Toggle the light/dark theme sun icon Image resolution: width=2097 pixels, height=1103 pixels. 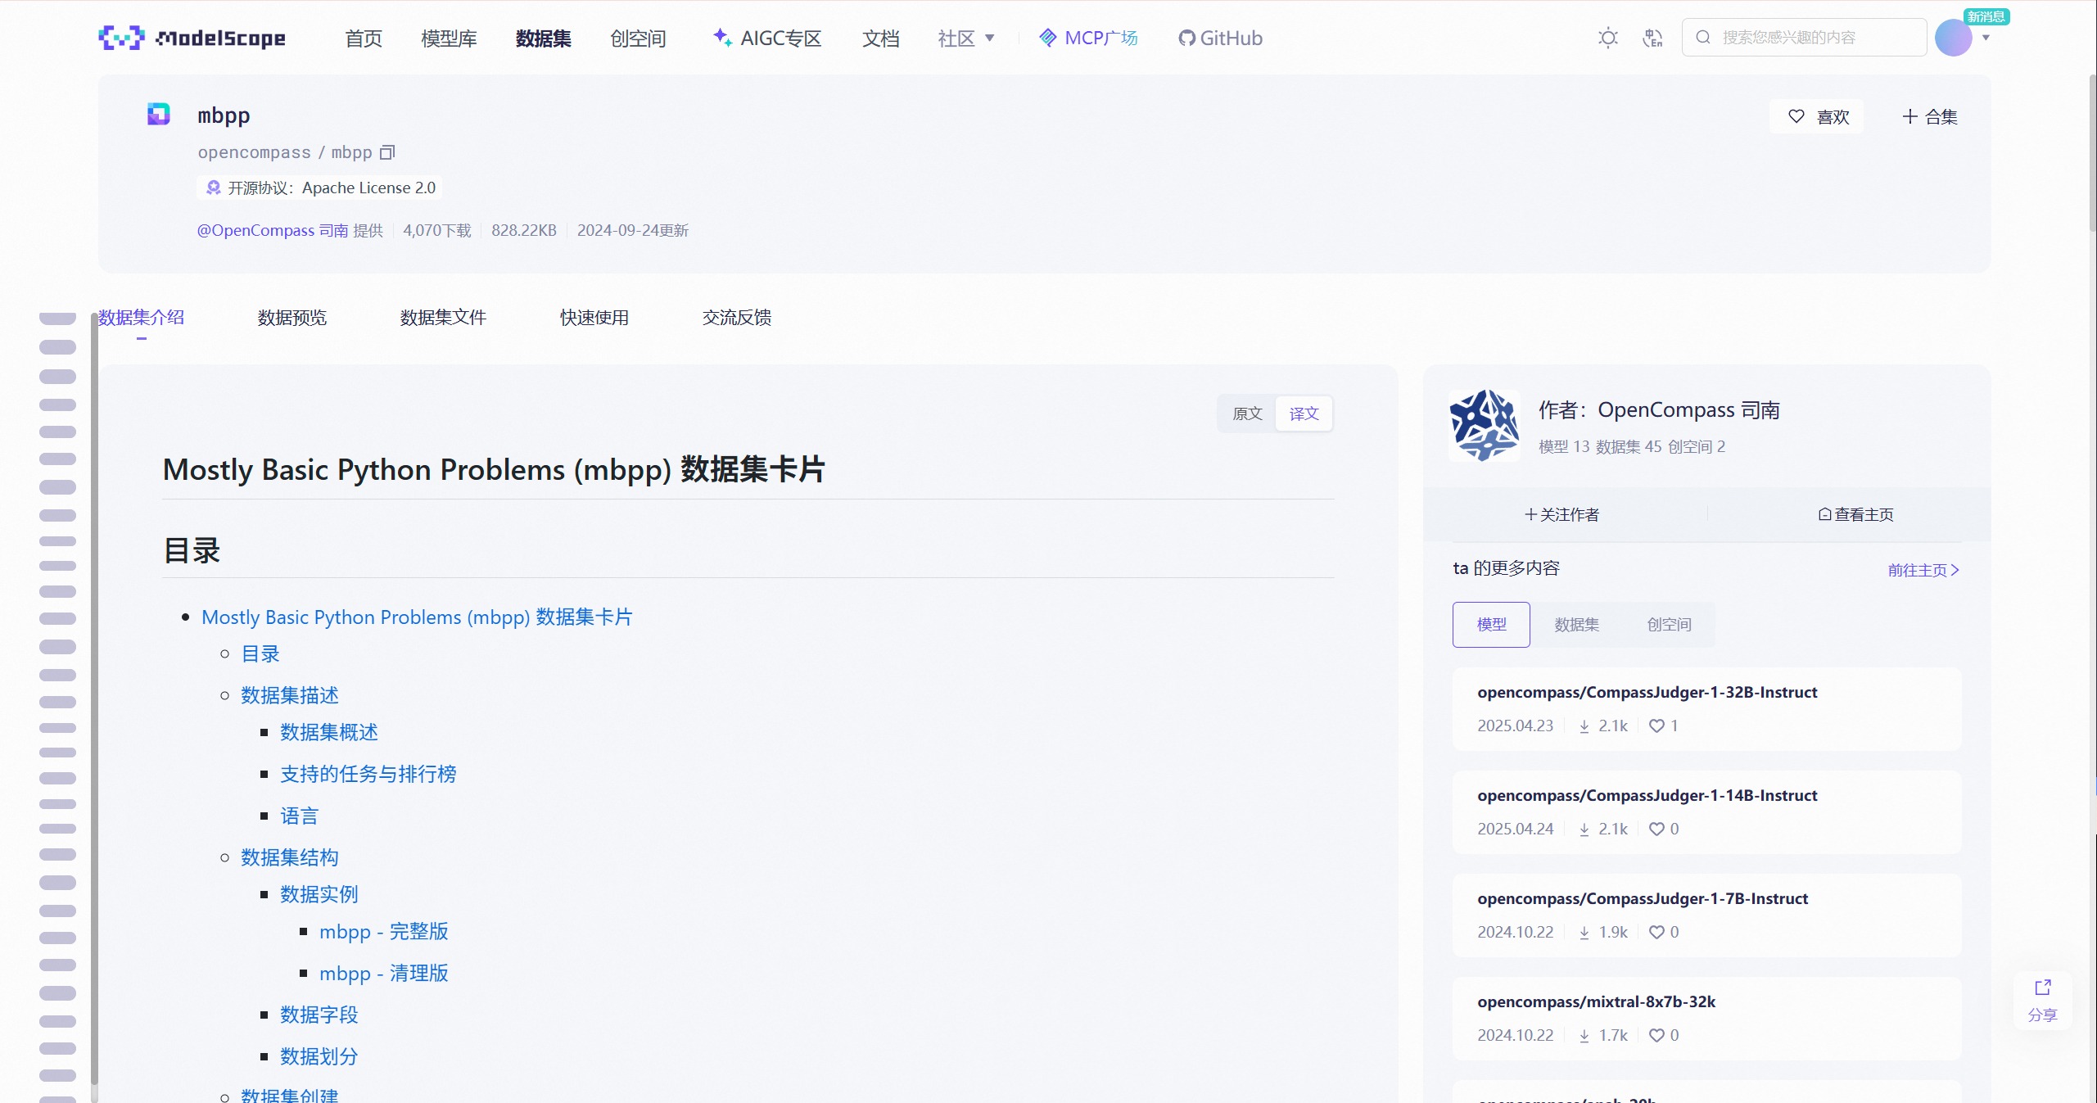[x=1608, y=38]
